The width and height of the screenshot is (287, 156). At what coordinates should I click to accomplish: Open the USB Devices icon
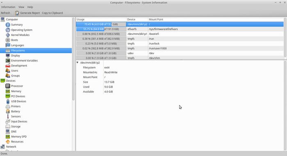(8, 101)
